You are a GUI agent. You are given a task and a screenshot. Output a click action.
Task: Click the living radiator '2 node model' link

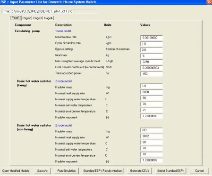point(63,81)
